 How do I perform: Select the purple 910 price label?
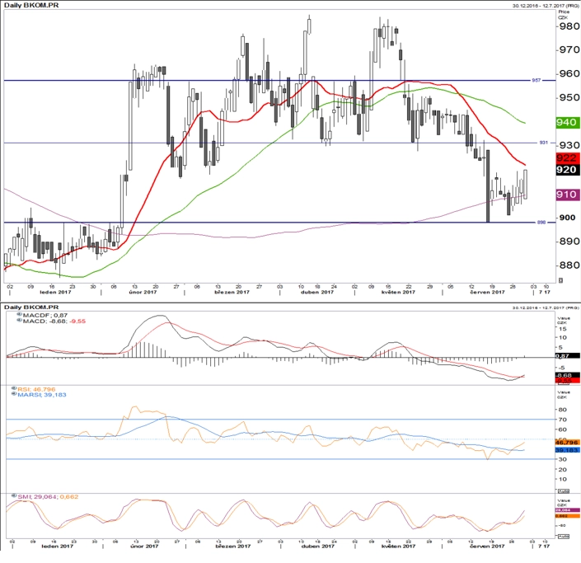click(567, 195)
